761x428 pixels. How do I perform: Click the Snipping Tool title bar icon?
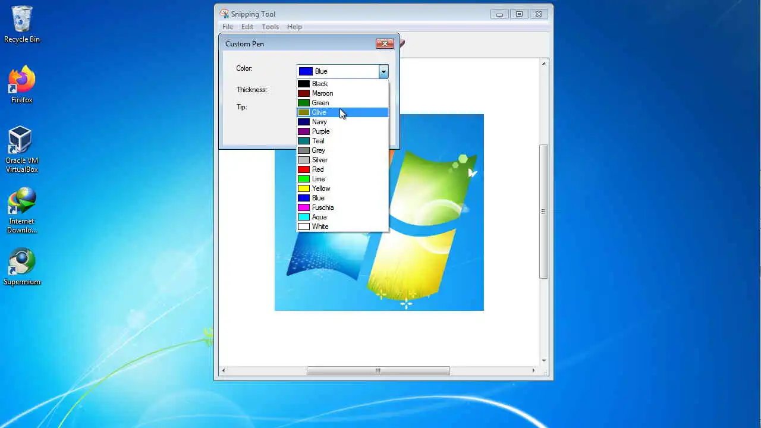click(x=224, y=14)
